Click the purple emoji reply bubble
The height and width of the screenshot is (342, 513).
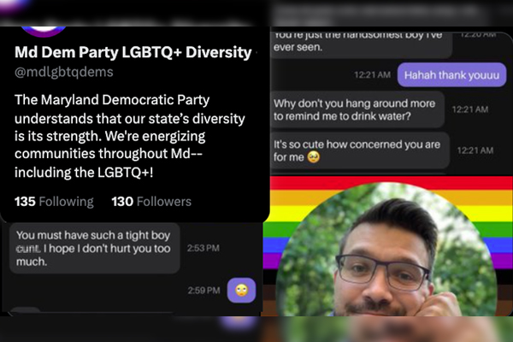[x=241, y=291]
